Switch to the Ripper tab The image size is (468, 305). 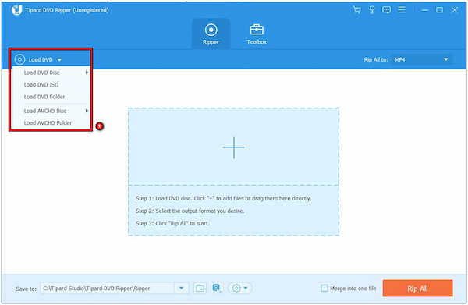211,34
